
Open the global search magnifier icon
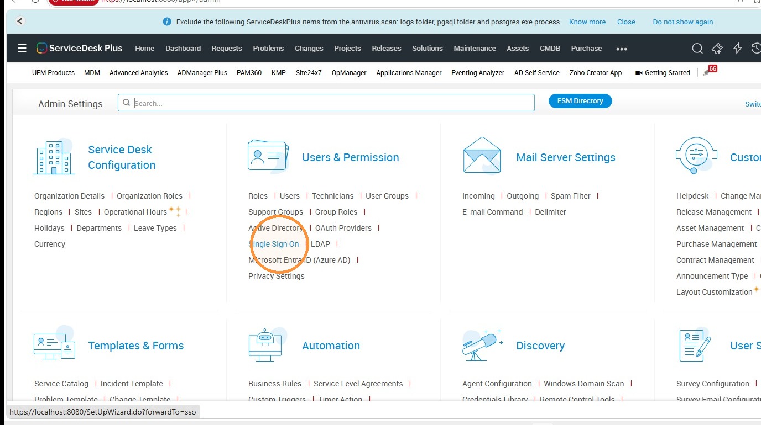coord(697,49)
